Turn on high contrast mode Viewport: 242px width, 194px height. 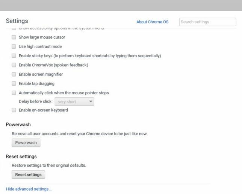coord(14,47)
